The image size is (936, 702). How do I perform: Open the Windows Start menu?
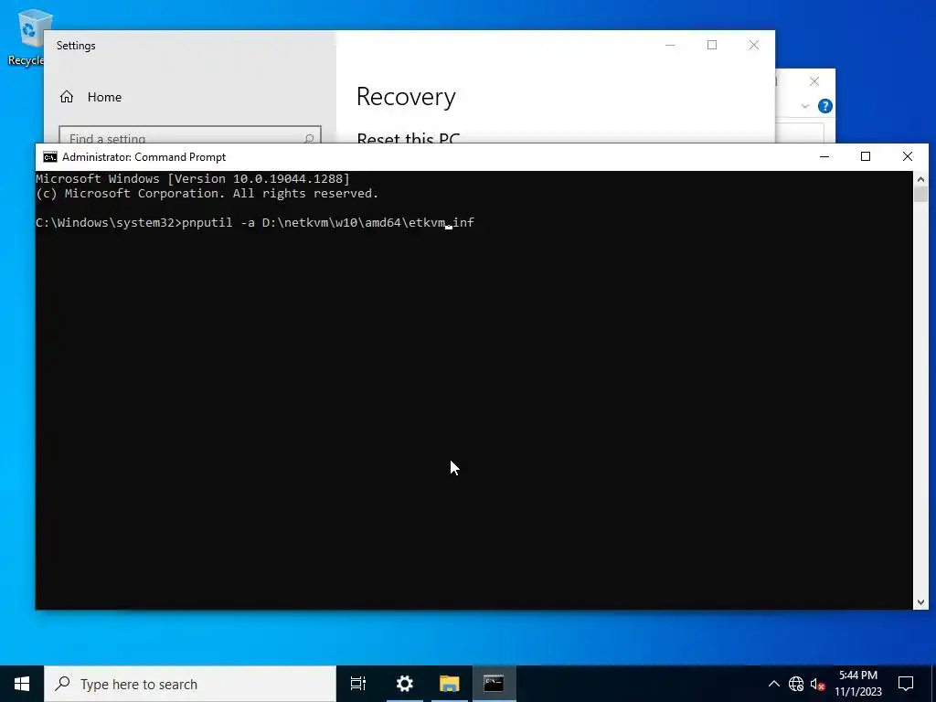[22, 684]
